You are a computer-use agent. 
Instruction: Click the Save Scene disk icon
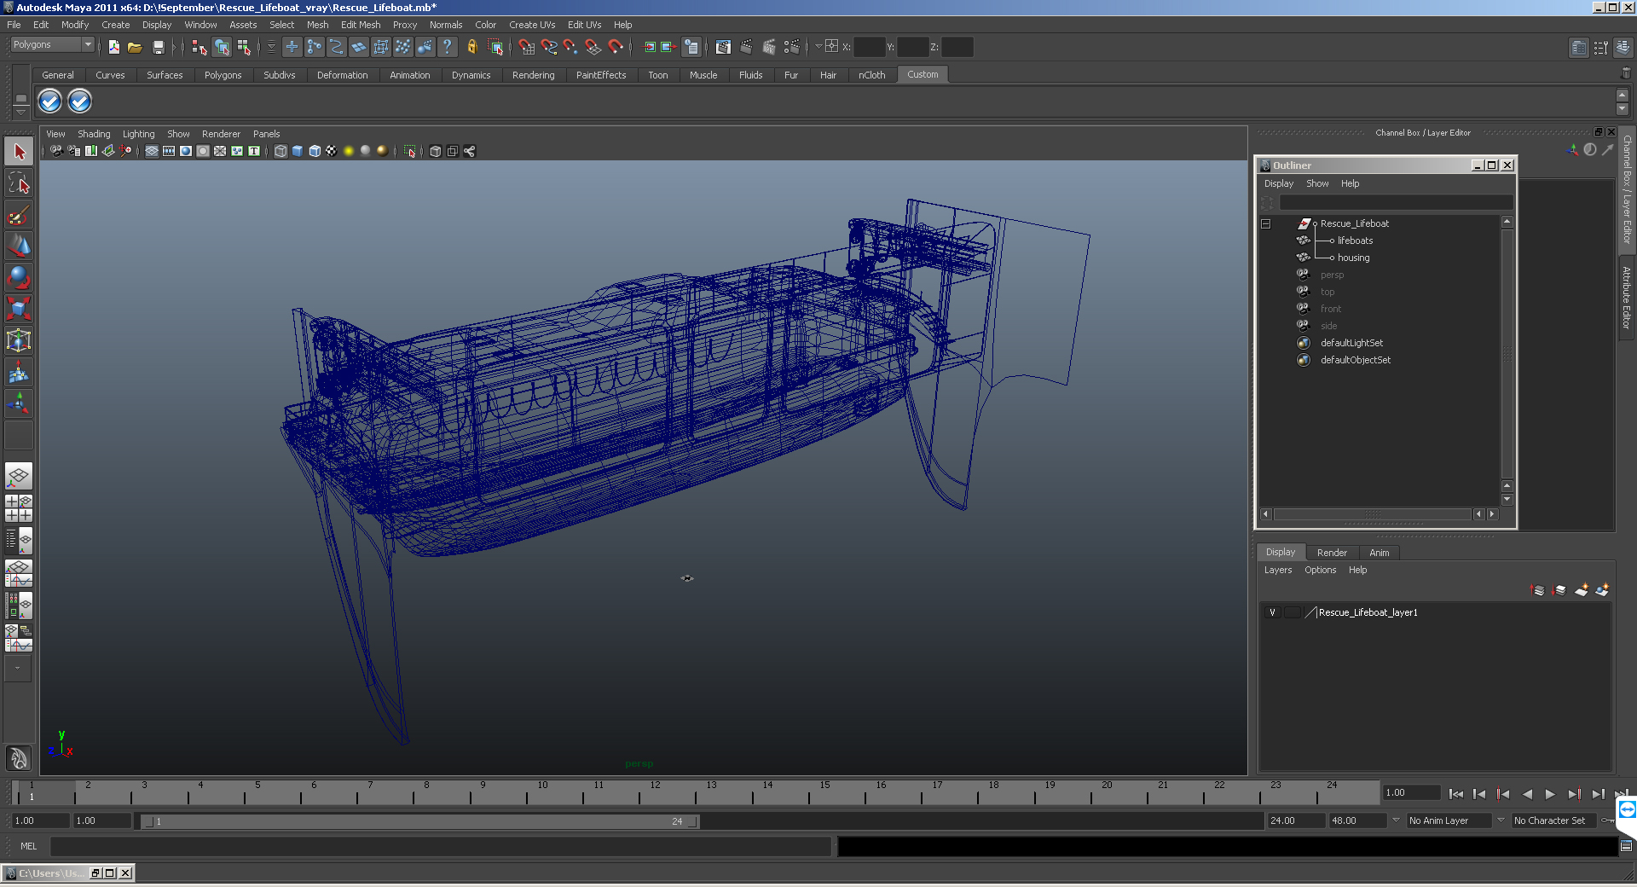click(158, 47)
